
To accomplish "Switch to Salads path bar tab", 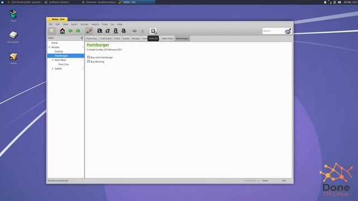I will (x=126, y=39).
